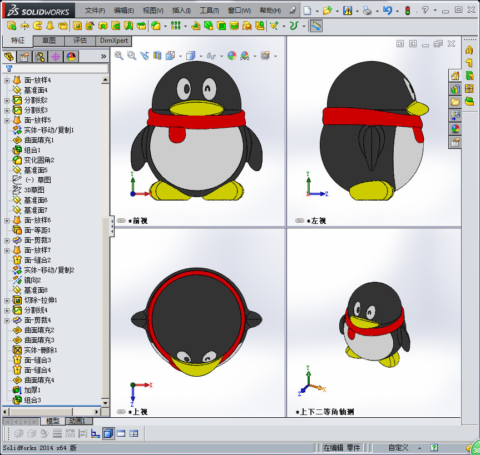Open the Design Library panel icon
The height and width of the screenshot is (455, 480).
click(454, 89)
